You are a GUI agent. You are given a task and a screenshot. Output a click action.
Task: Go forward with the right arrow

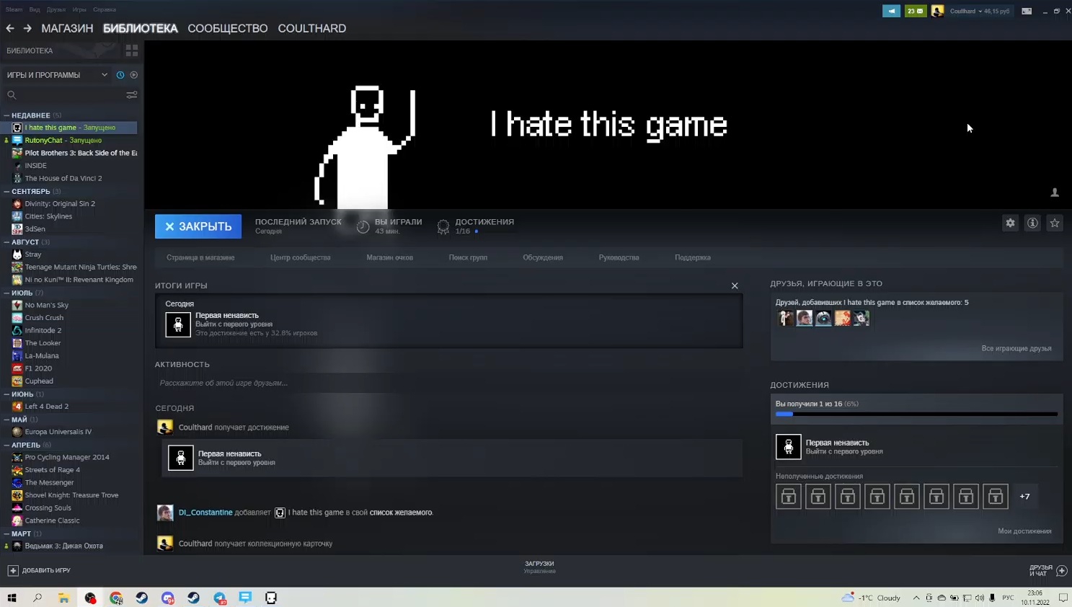tap(27, 28)
